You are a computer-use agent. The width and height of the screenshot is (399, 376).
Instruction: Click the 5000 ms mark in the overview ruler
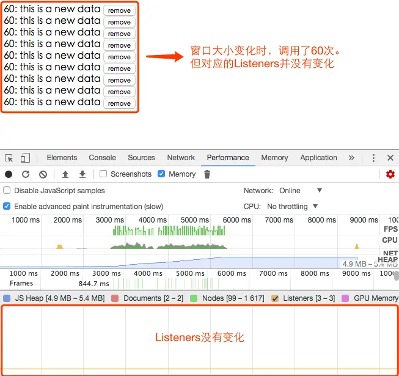coord(195,219)
